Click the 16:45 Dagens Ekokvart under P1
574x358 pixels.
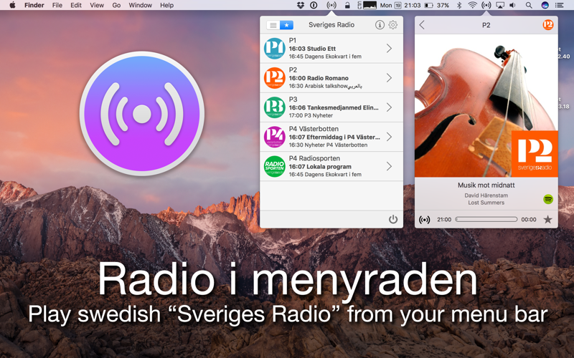click(325, 57)
